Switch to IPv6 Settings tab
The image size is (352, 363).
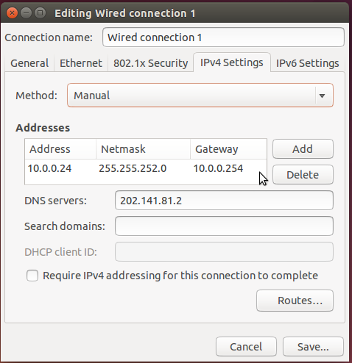[308, 63]
